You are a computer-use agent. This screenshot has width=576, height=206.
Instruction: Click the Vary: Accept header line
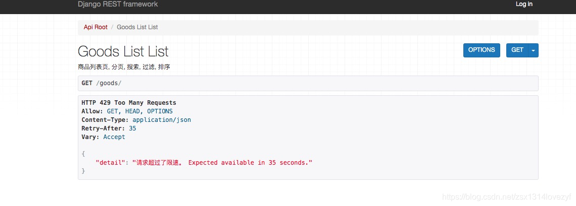pos(103,137)
